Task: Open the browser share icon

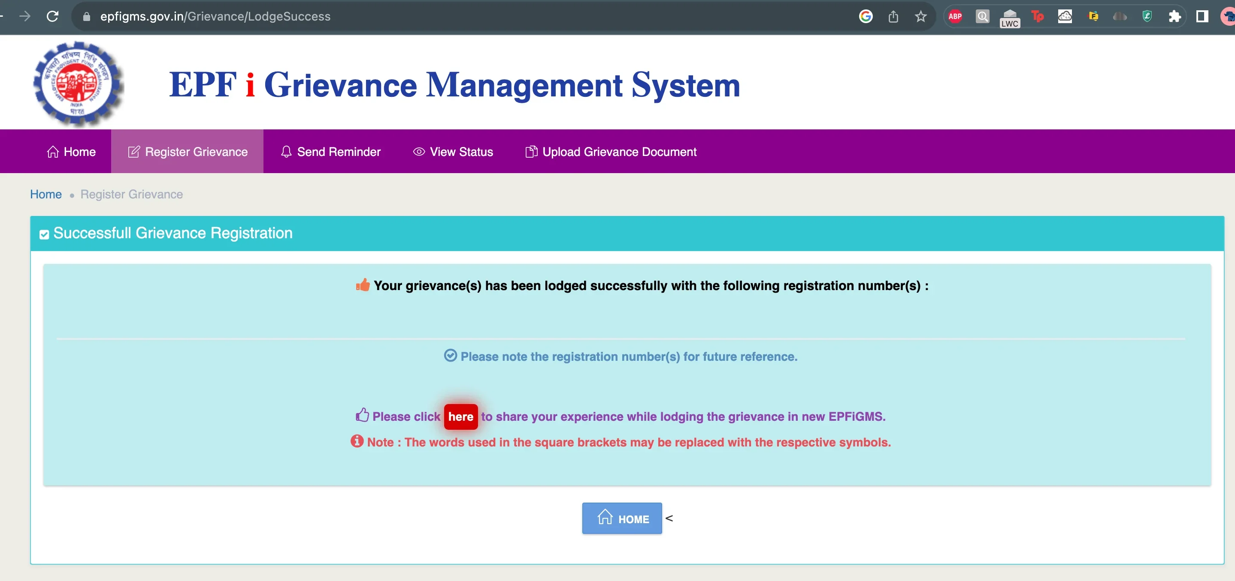Action: pos(893,17)
